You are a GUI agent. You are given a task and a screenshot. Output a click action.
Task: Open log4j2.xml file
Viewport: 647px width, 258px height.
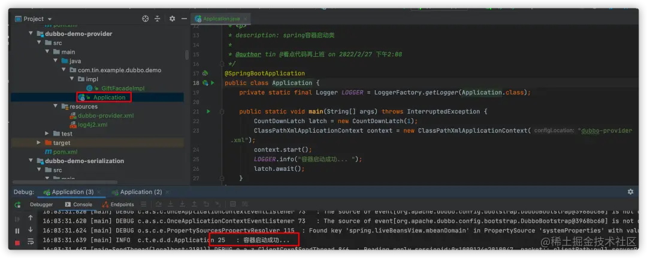(92, 125)
